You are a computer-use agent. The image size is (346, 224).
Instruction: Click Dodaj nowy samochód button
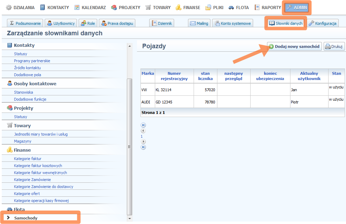click(x=294, y=46)
